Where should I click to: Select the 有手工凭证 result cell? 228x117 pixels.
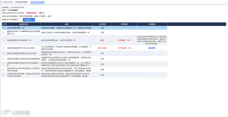(102, 48)
